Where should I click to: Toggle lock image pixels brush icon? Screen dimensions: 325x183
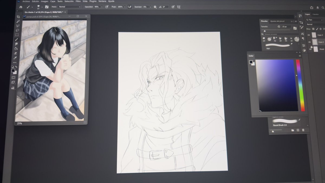click(x=317, y=29)
